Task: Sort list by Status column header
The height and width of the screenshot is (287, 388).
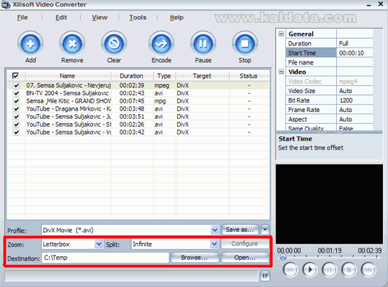Action: (x=248, y=75)
